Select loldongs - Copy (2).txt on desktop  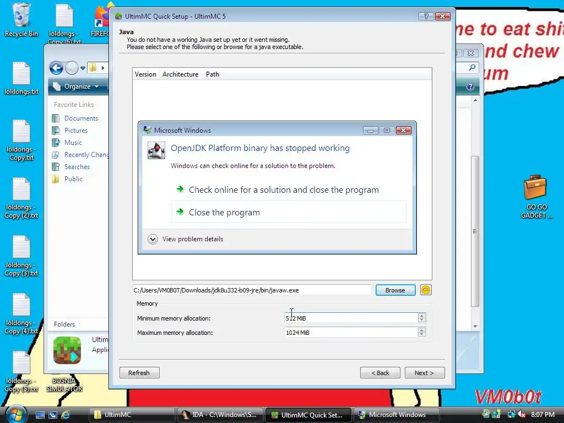tap(21, 198)
